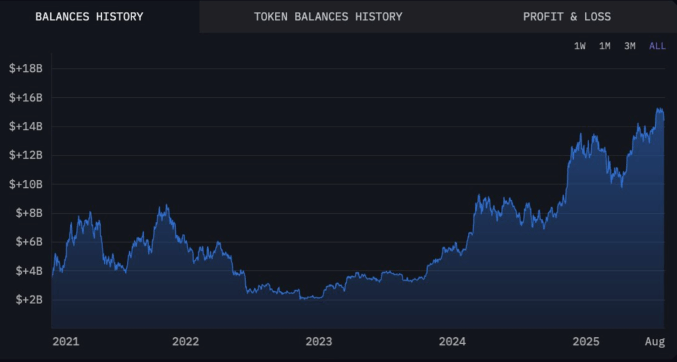Click the $+4B axis label

(x=29, y=271)
